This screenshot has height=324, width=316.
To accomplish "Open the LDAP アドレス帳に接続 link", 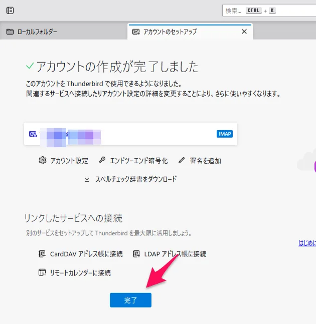I will pos(175,254).
